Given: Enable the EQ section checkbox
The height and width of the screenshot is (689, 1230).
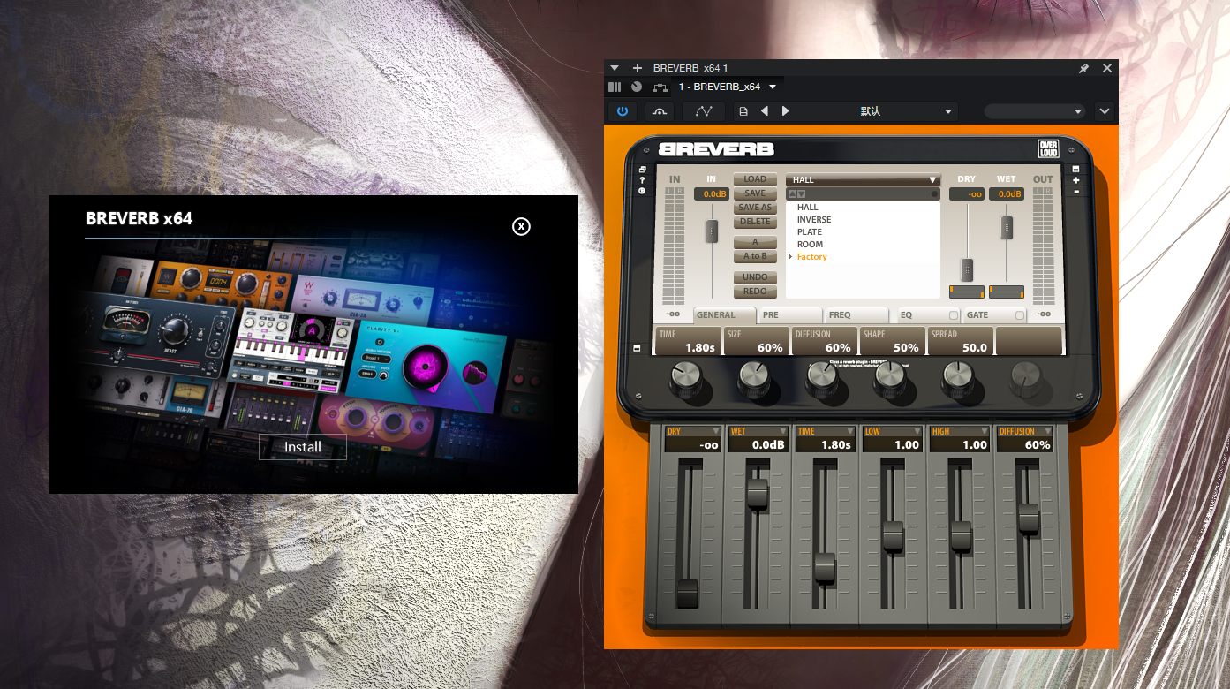Looking at the screenshot, I should [x=955, y=314].
